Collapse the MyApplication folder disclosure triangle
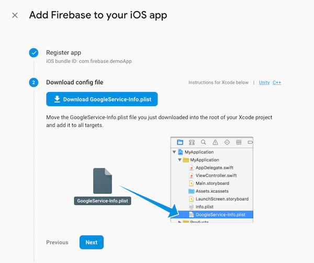 tap(180, 159)
